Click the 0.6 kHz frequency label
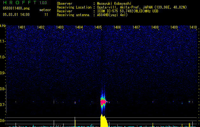 tap(3, 121)
